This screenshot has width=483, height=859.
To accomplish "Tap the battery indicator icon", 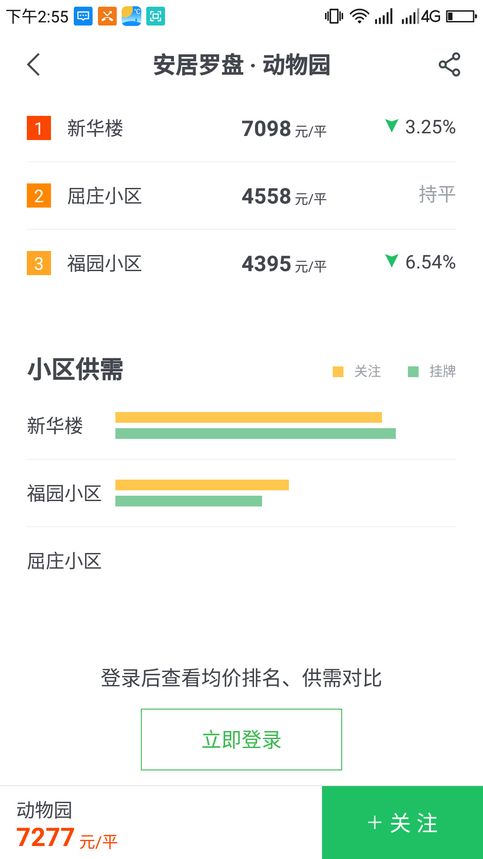I will click(462, 17).
